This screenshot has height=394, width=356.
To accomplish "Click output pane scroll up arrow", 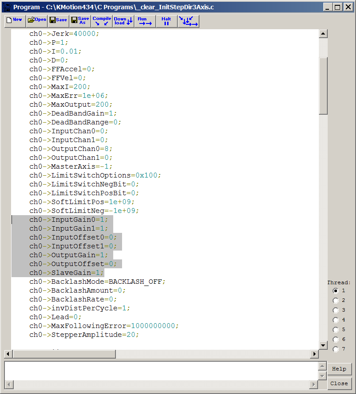I will point(322,366).
